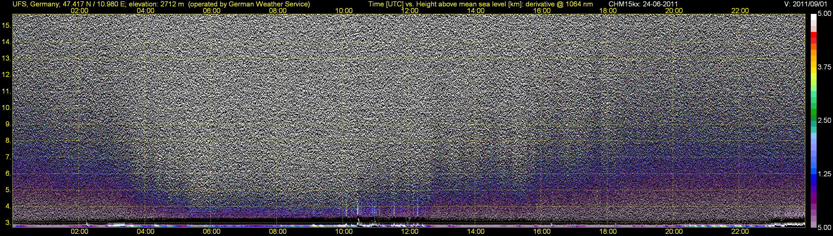Screen dimensions: 833x236
Task: Click the 'elevation: 2712 m' text
Action: 156,4
